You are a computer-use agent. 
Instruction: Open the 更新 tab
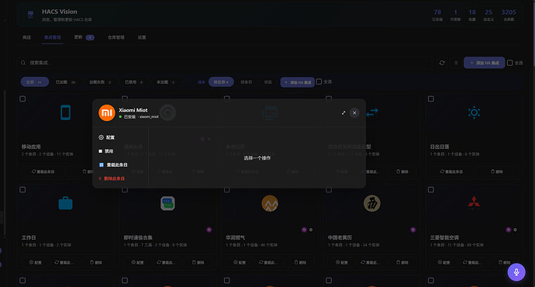point(84,37)
